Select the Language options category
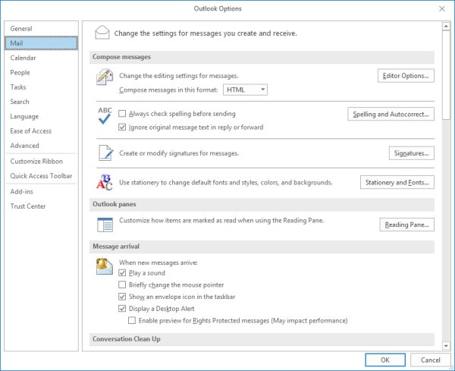Screen dimensions: 455x371 [x=41, y=116]
